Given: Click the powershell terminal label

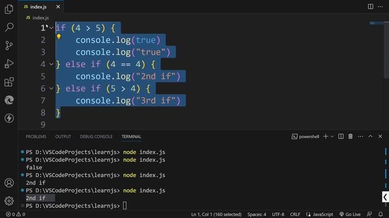Looking at the screenshot, I should 305,137.
